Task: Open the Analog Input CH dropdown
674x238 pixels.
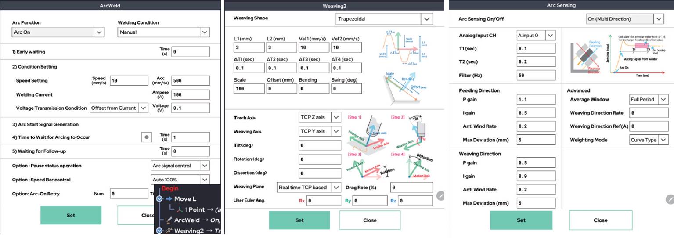Action: (536, 35)
